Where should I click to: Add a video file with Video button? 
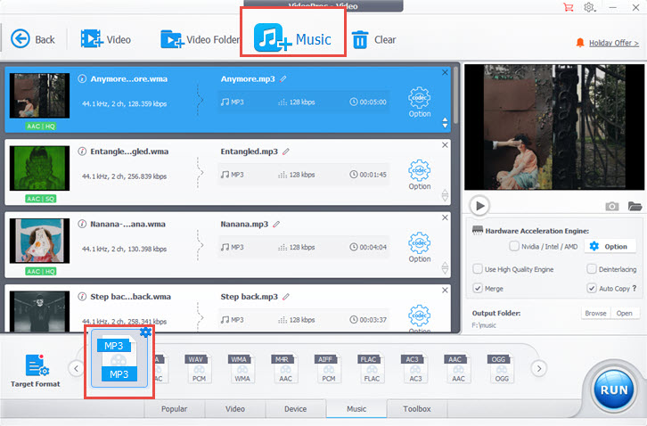[106, 39]
